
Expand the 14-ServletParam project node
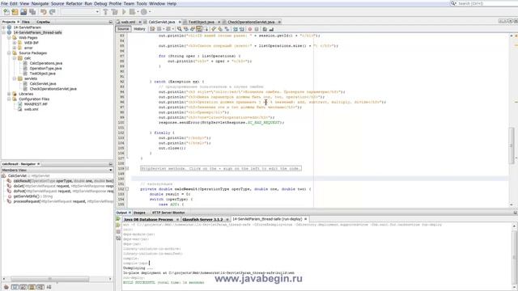coord(4,27)
